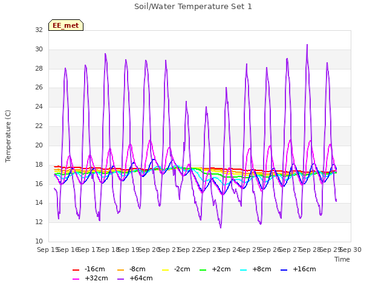The image size is (387, 290).
Task: Select the -8cm legend label
Action: point(137,269)
